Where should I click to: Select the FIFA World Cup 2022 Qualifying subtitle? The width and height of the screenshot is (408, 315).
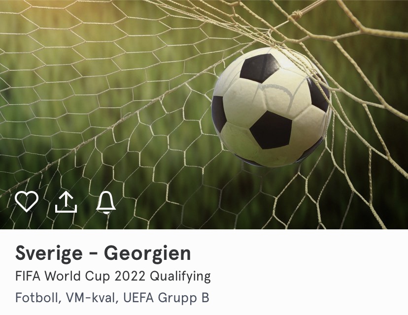113,277
